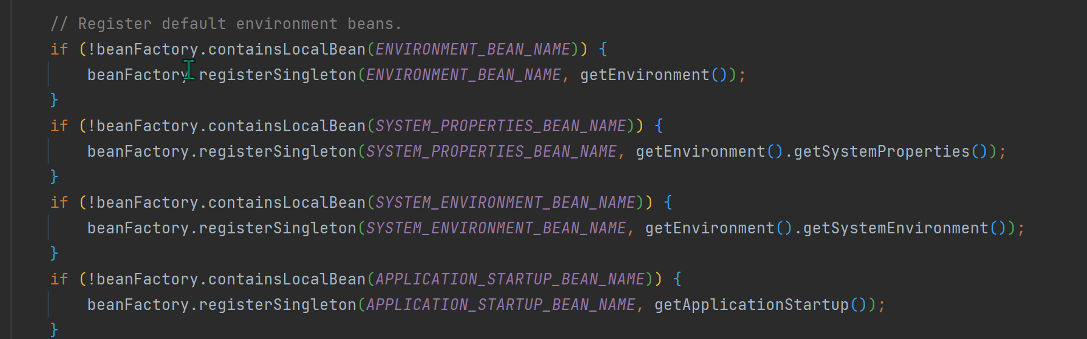Image resolution: width=1087 pixels, height=339 pixels.
Task: Place caret on getSystemEnvironment method call
Action: (x=896, y=228)
